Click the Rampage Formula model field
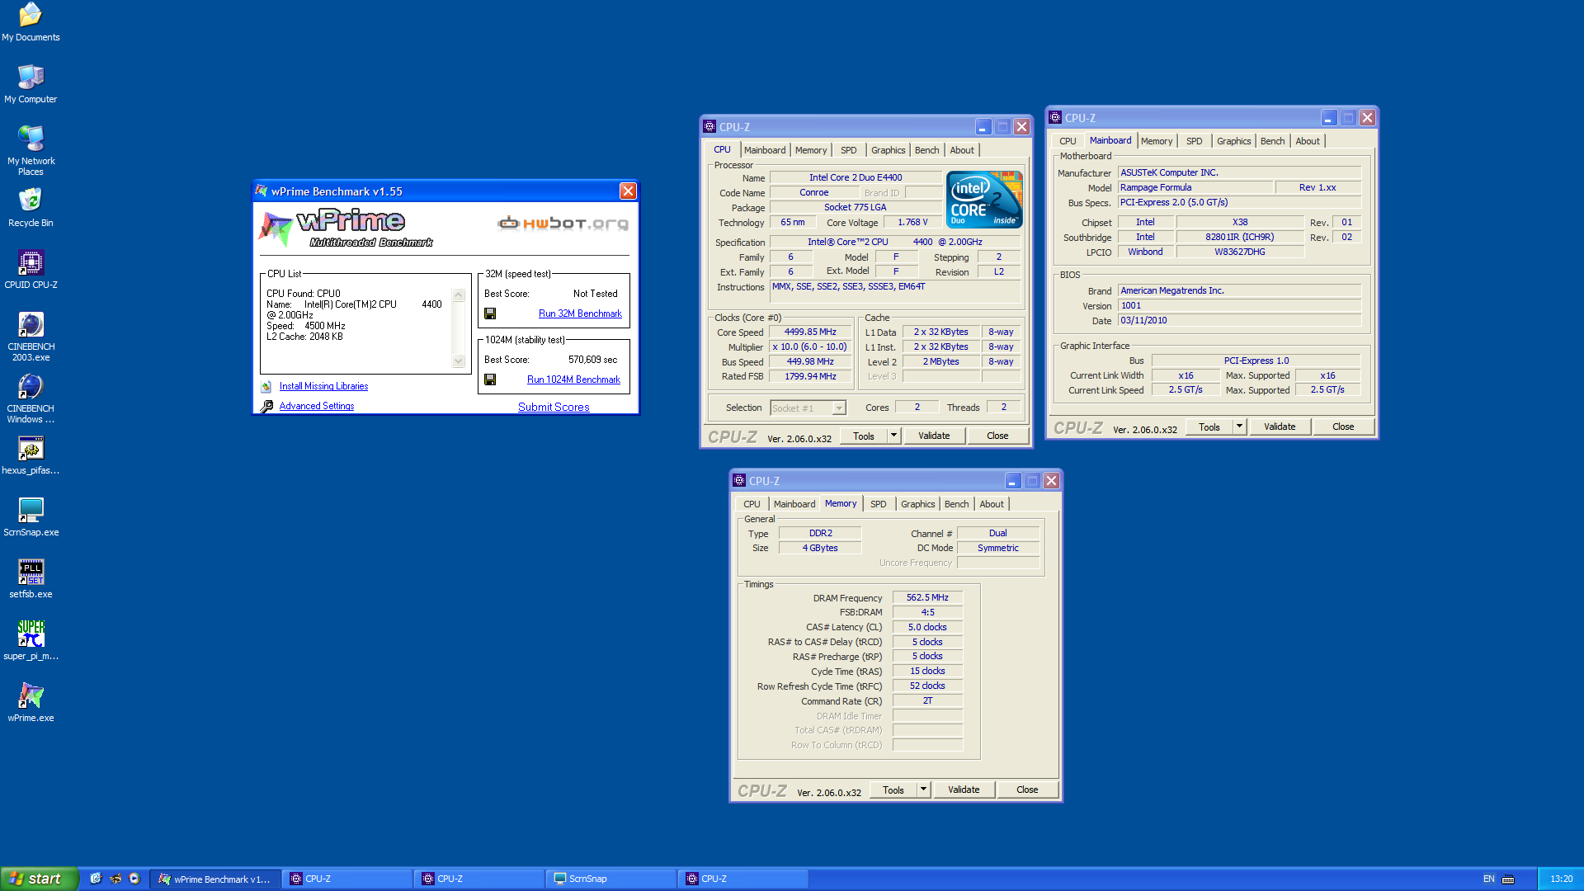Viewport: 1584px width, 891px height. tap(1195, 187)
